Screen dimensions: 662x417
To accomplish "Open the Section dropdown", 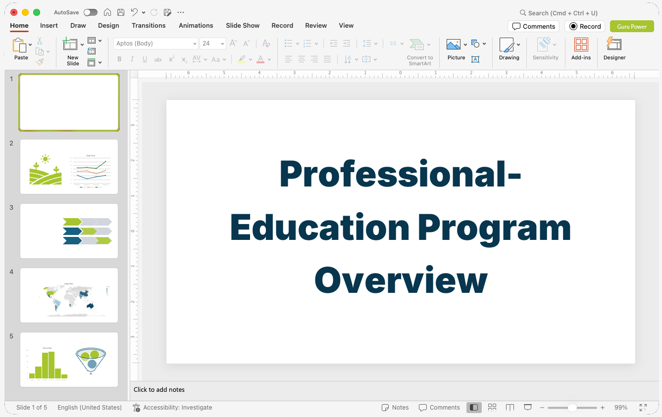I will click(x=94, y=62).
